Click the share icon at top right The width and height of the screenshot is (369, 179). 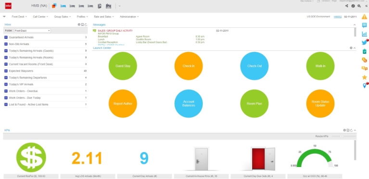coord(347,6)
